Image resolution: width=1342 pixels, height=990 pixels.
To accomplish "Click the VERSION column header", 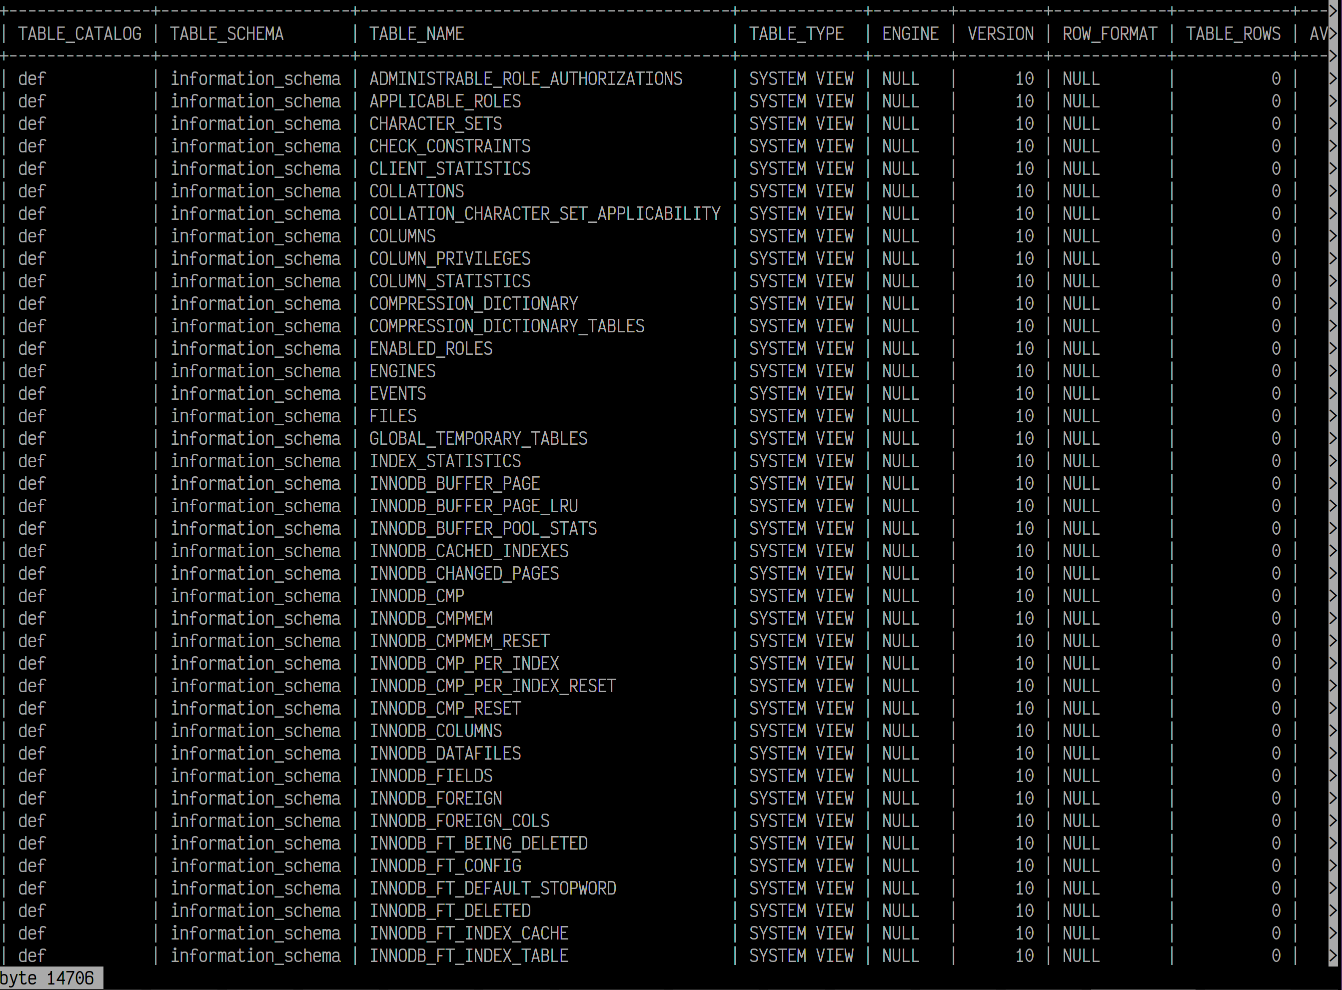I will [x=1000, y=33].
